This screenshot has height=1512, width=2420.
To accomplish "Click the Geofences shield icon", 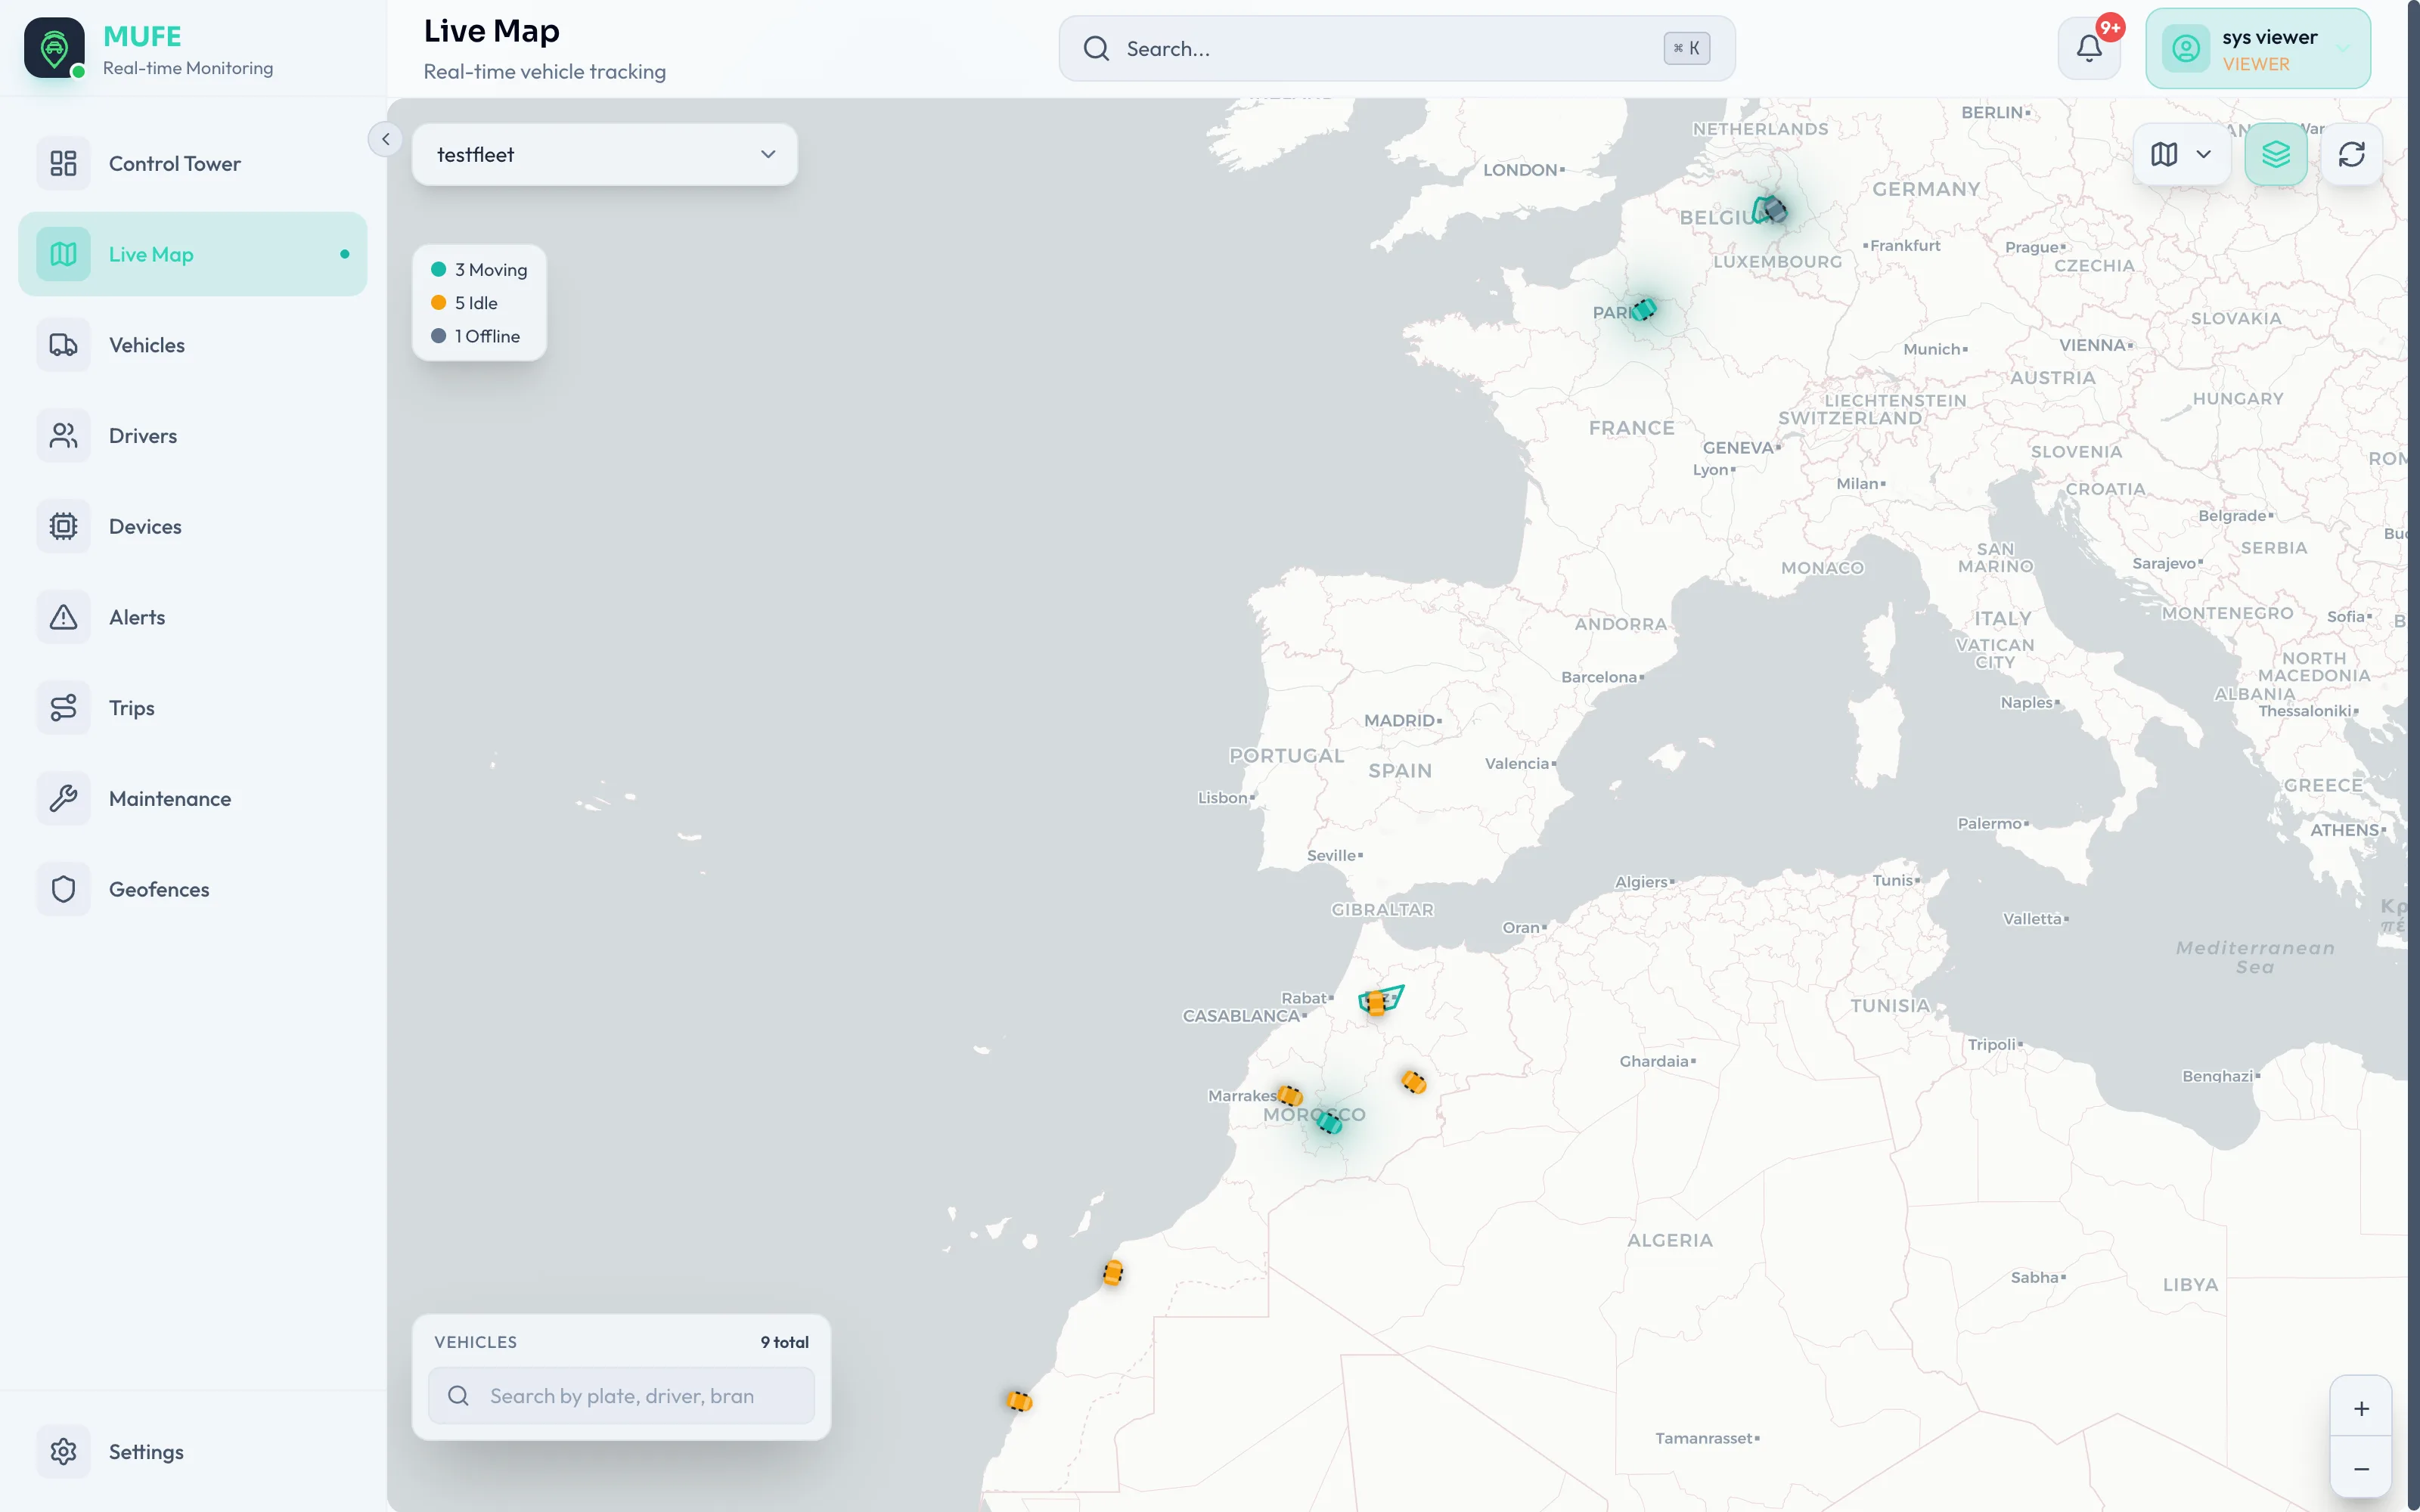I will [x=63, y=889].
